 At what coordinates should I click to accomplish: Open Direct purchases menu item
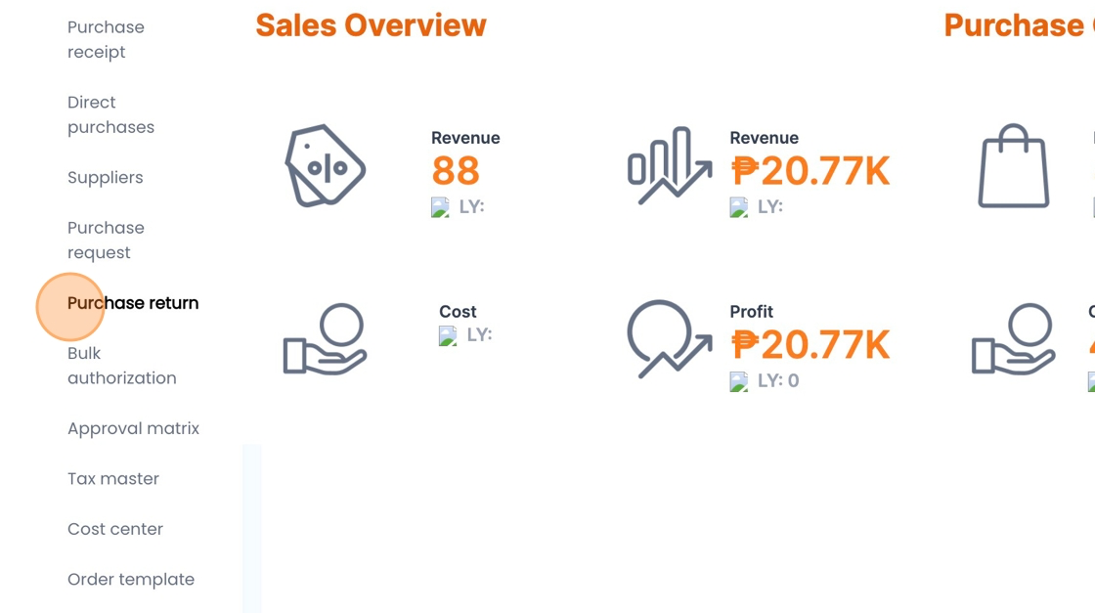point(110,114)
